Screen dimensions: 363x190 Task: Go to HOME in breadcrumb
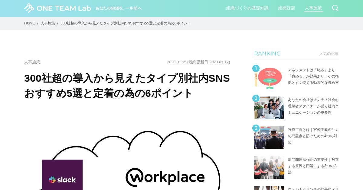click(30, 23)
